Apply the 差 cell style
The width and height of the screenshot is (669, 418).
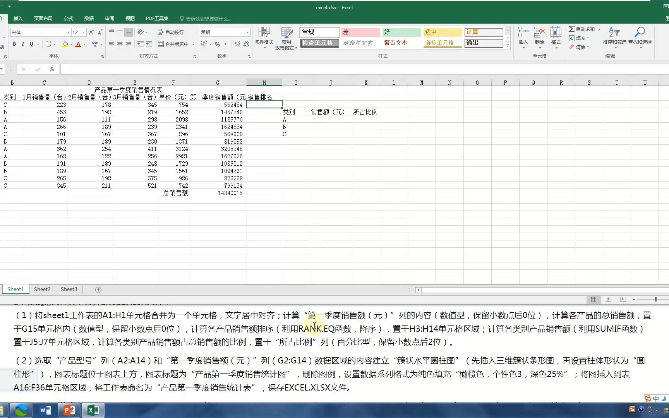(361, 32)
